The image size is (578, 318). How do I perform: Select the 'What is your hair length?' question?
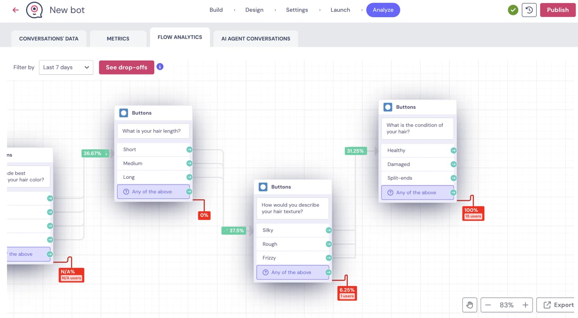click(x=153, y=131)
